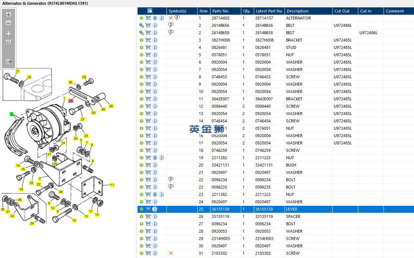Click callout 12 screw label in diagram
The height and width of the screenshot is (258, 414).
(x=74, y=220)
